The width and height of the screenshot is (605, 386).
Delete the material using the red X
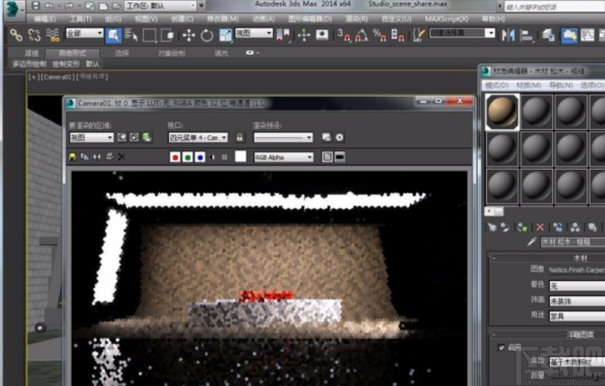(x=540, y=227)
